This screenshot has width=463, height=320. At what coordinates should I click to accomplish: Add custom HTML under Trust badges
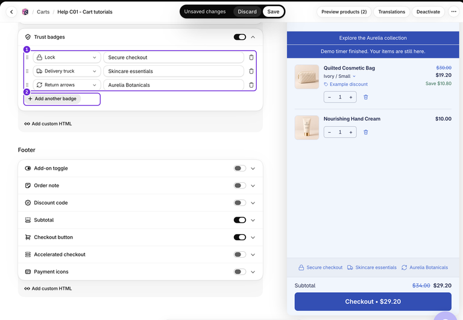coord(48,124)
